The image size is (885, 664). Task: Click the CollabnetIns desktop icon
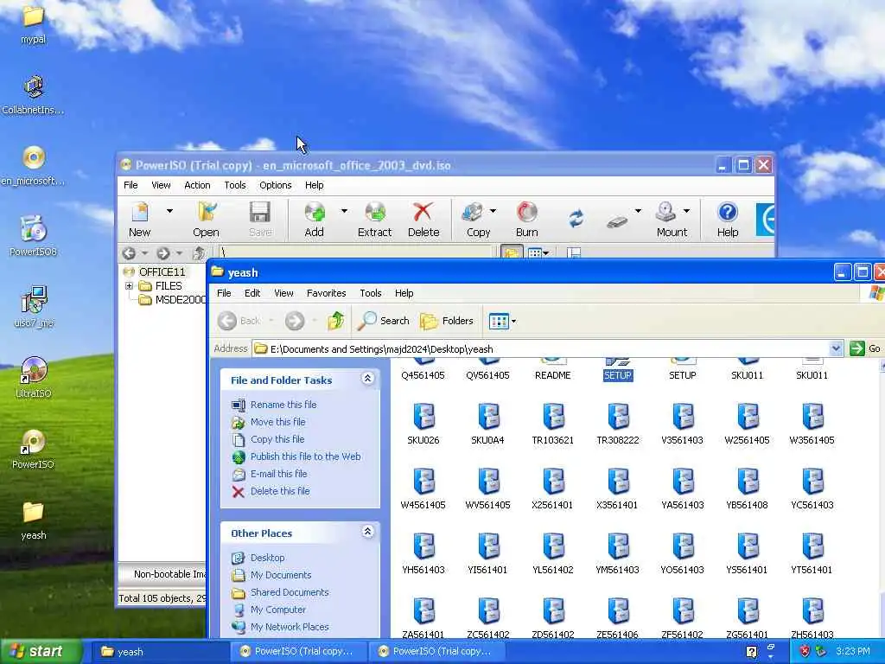(x=34, y=94)
